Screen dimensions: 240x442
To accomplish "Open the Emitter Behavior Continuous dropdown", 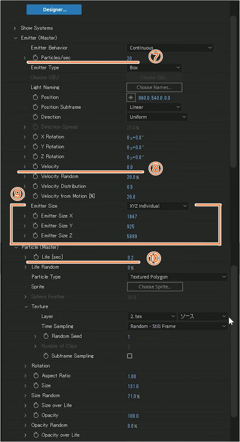I will pos(170,48).
